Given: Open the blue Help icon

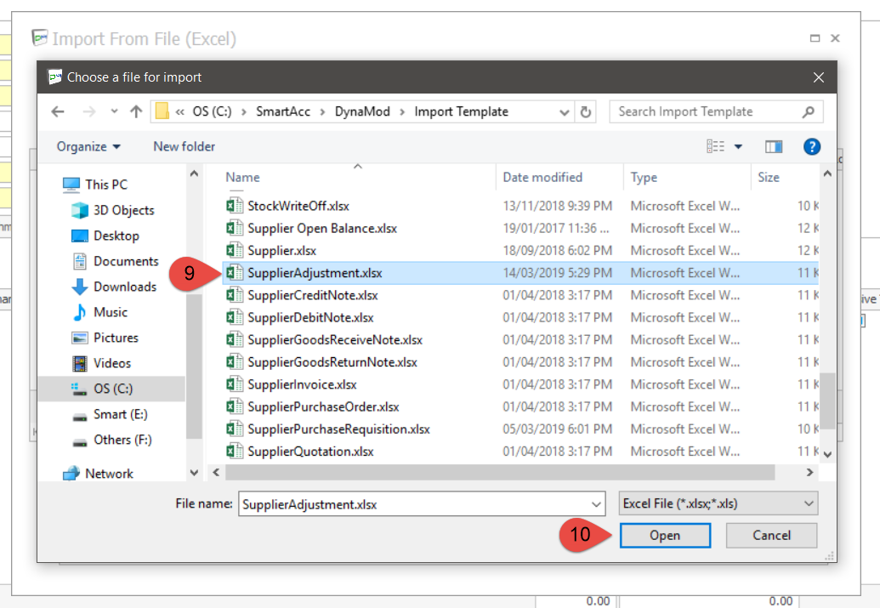Looking at the screenshot, I should [x=811, y=146].
